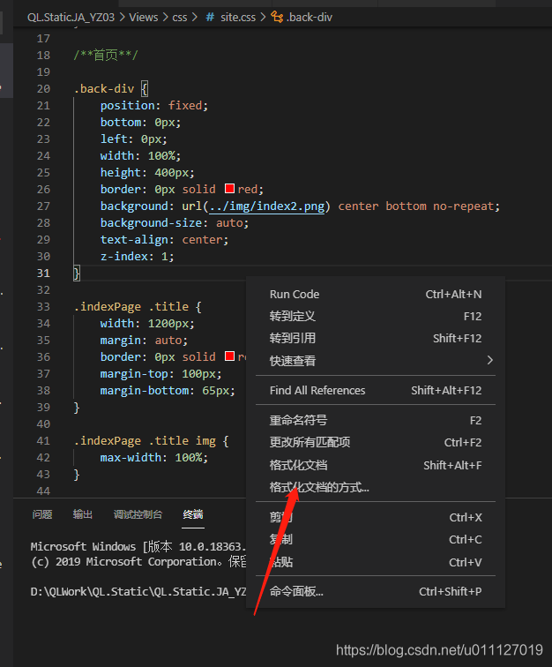Open 命令面板... from context menu
The height and width of the screenshot is (667, 552).
(296, 591)
